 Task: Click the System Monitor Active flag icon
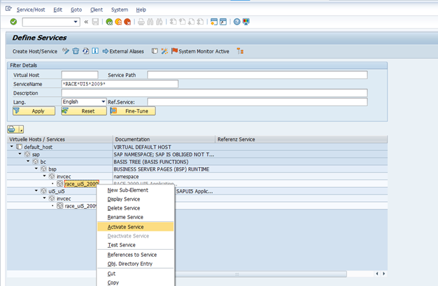point(174,51)
